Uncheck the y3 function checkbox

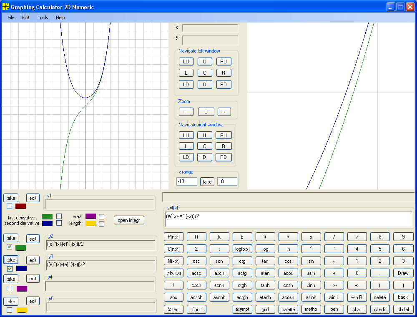[x=10, y=269]
